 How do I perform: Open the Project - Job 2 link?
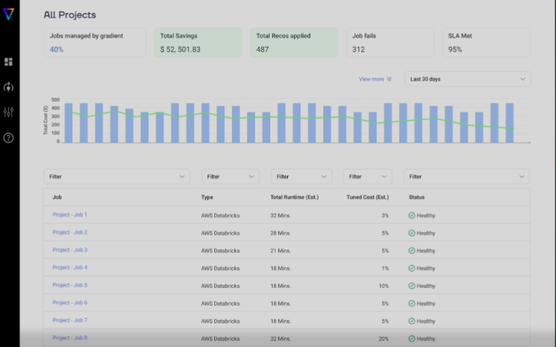pos(70,233)
